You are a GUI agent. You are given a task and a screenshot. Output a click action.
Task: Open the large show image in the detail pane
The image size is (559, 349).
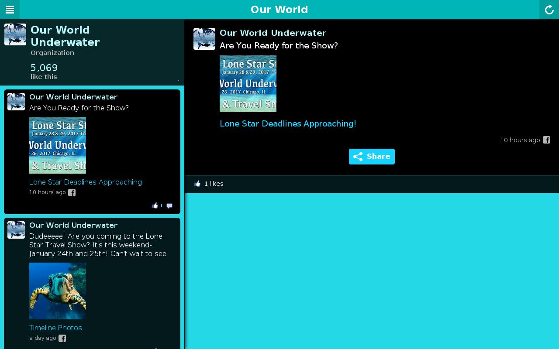pyautogui.click(x=248, y=84)
